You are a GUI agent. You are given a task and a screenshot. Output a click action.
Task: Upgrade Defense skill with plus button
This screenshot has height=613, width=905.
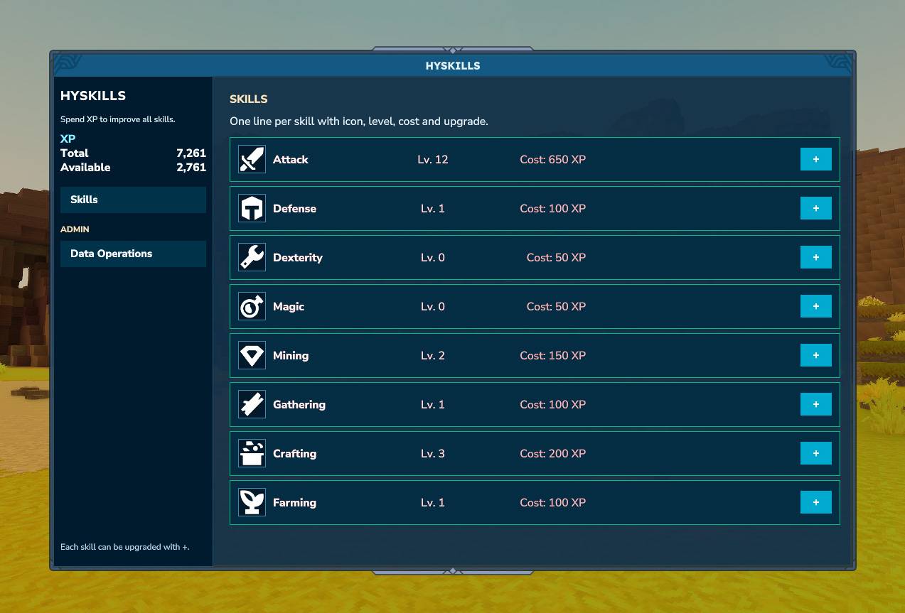coord(816,209)
